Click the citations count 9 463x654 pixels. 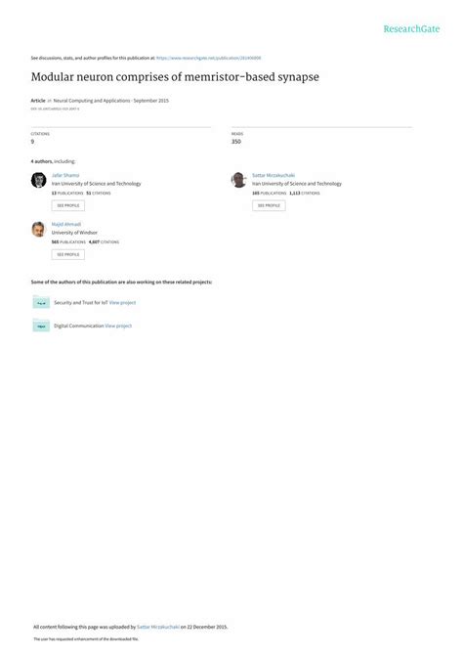32,142
